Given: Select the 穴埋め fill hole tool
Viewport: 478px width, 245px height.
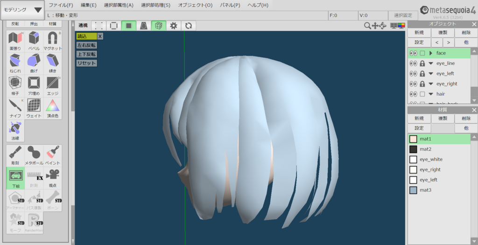Looking at the screenshot, I should (x=34, y=86).
